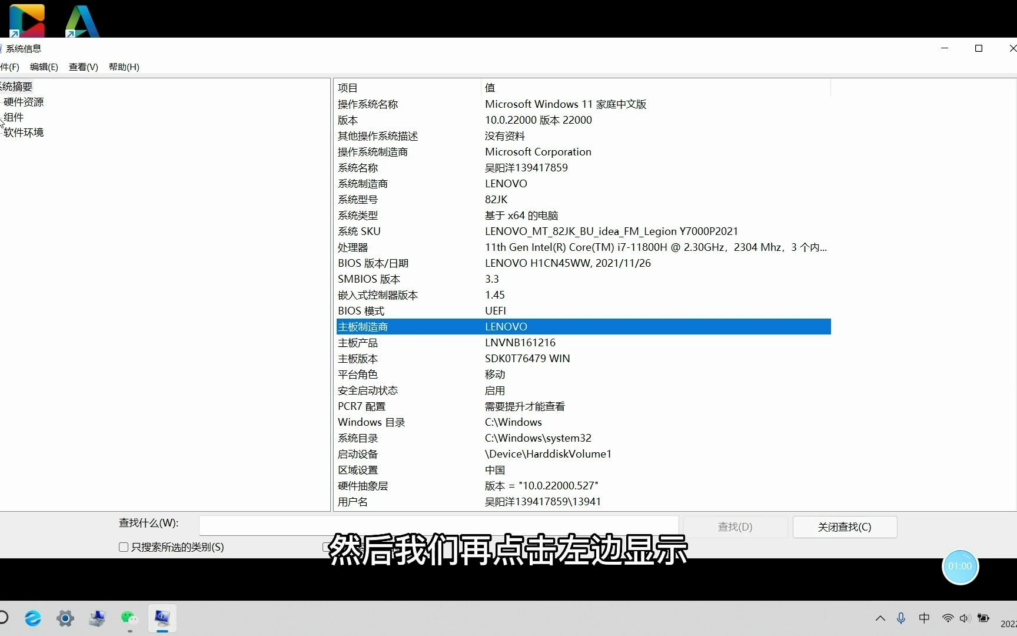The height and width of the screenshot is (636, 1017).
Task: Select the 处理器 row
Action: 583,247
